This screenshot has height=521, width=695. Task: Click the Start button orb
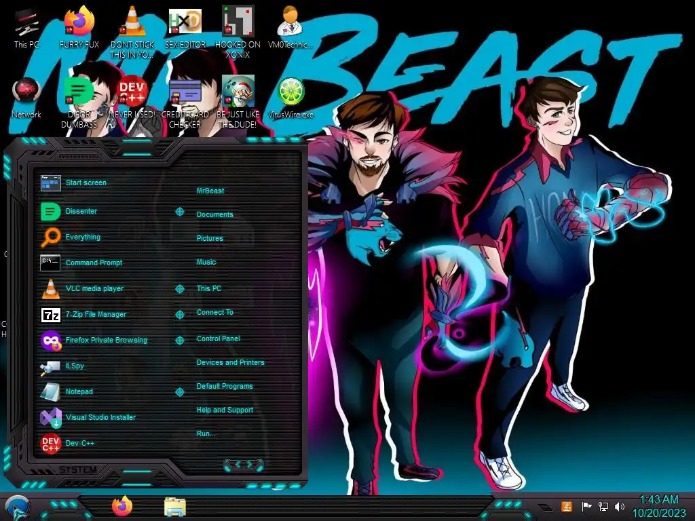click(x=18, y=507)
